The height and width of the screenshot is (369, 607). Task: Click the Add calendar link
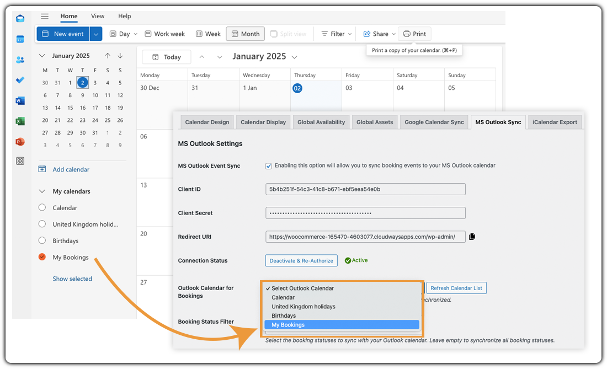[x=71, y=169]
